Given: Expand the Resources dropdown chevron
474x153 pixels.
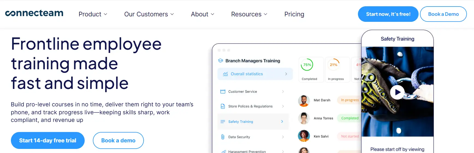Looking at the screenshot, I should point(265,14).
